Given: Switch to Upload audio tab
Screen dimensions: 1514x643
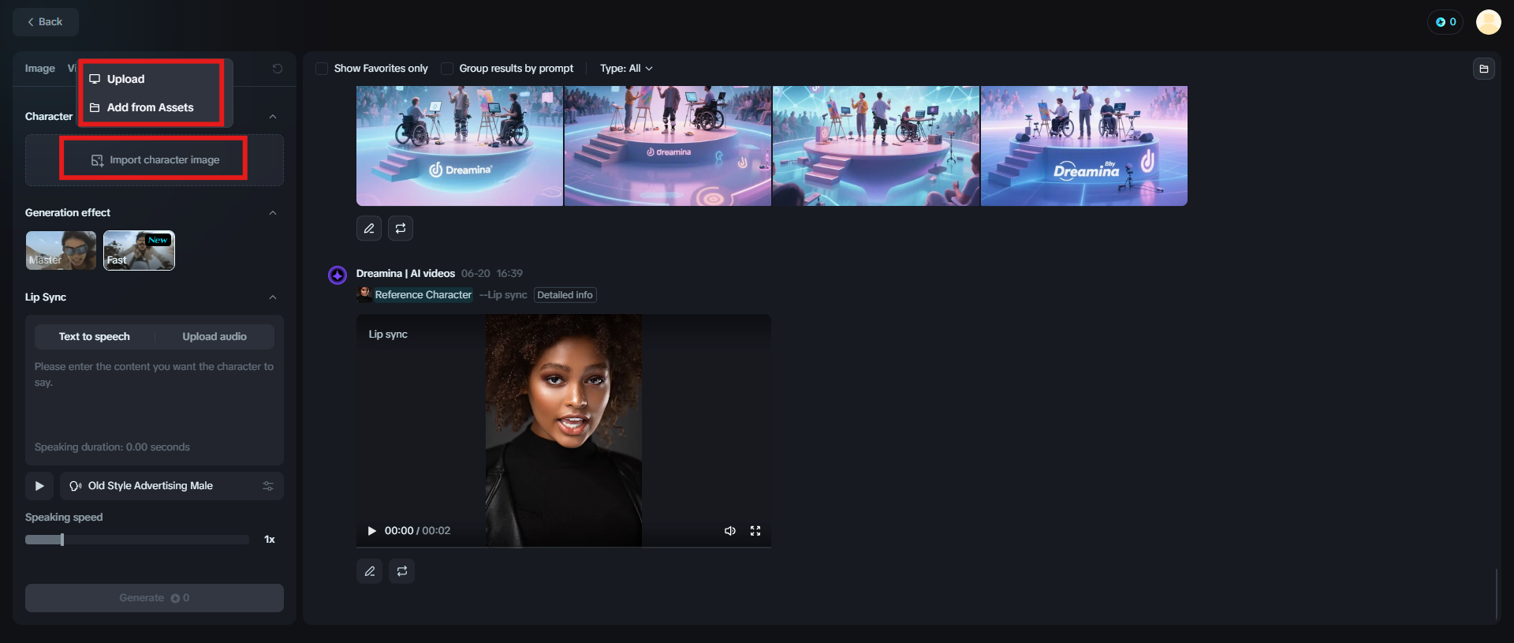Looking at the screenshot, I should click(x=214, y=337).
